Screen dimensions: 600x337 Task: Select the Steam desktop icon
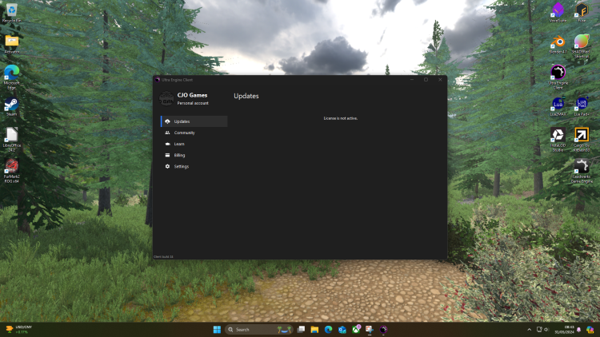12,105
